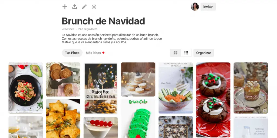The height and width of the screenshot is (138, 277).
Task: Open the Galletas de avena saludables pin
Action: (x=251, y=127)
